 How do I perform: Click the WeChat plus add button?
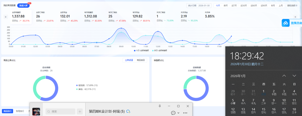[80, 112]
